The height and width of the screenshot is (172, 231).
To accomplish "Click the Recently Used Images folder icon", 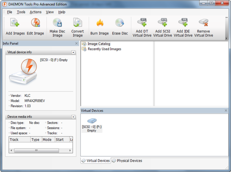I will (84, 49).
